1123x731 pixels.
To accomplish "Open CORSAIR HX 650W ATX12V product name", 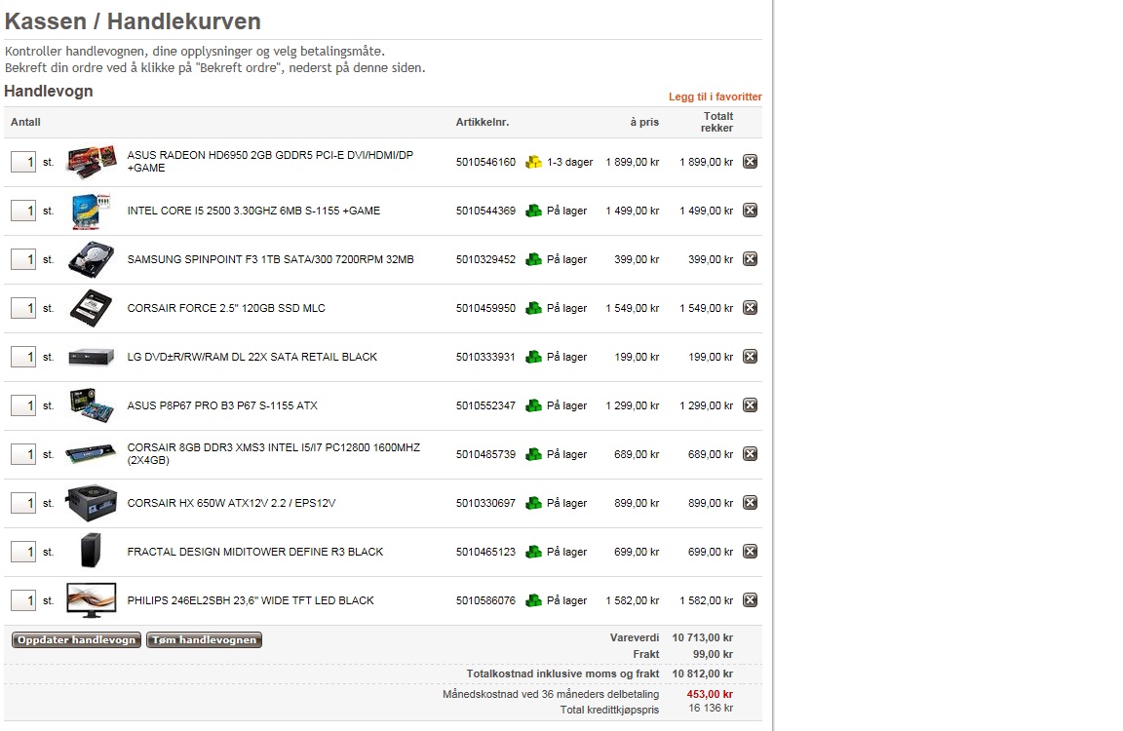I will [x=231, y=503].
